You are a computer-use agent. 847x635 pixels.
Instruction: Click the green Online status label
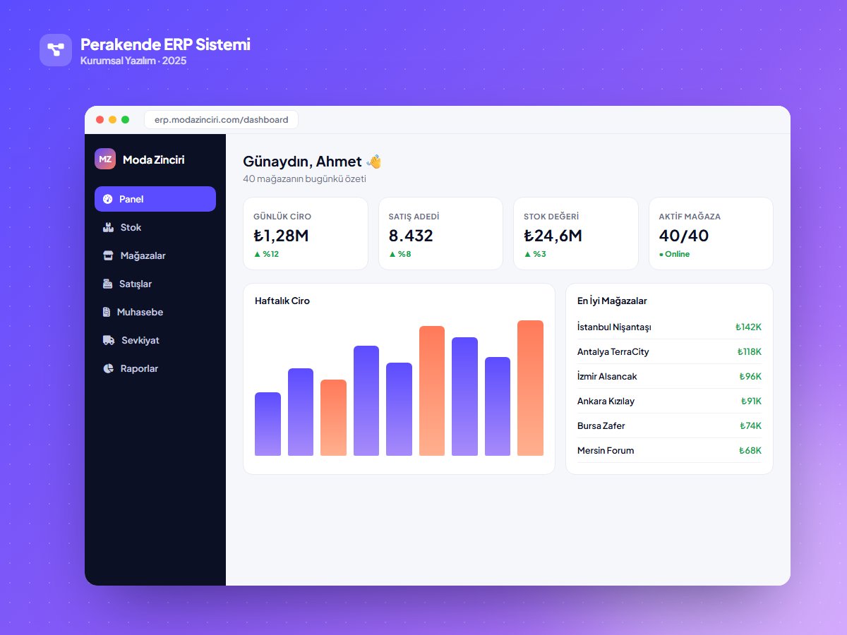tap(675, 254)
